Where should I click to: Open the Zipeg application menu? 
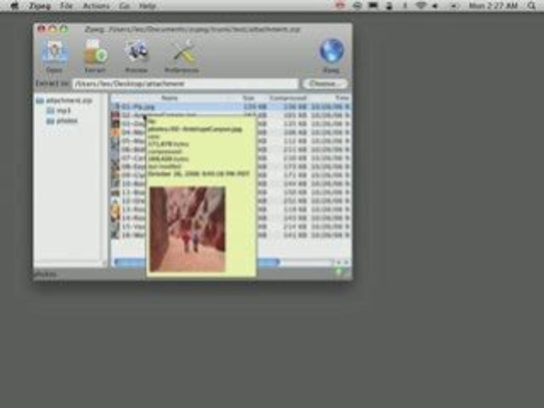point(40,6)
